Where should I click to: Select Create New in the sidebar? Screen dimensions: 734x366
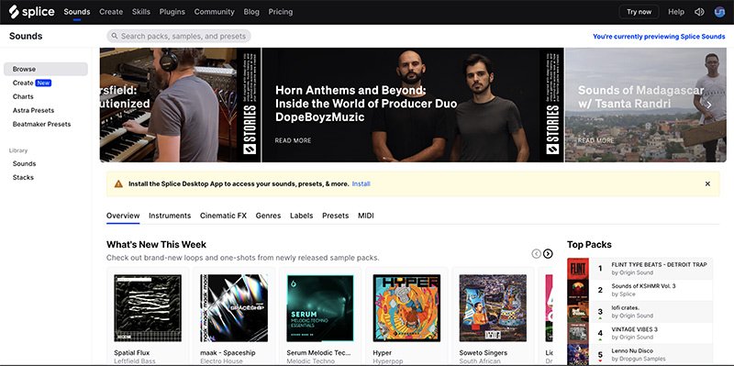coord(32,83)
